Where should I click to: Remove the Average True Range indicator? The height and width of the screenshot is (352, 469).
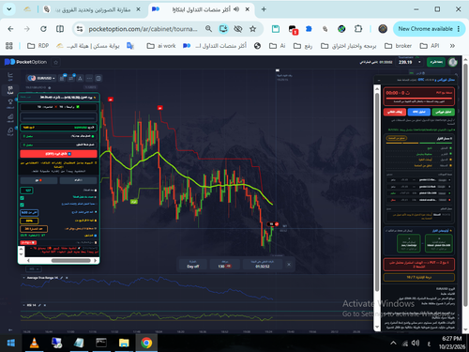click(67, 278)
